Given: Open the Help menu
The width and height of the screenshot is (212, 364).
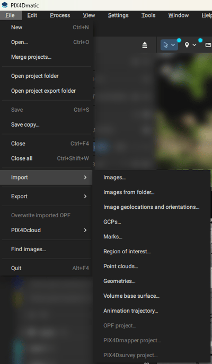Looking at the screenshot, I should click(x=207, y=15).
